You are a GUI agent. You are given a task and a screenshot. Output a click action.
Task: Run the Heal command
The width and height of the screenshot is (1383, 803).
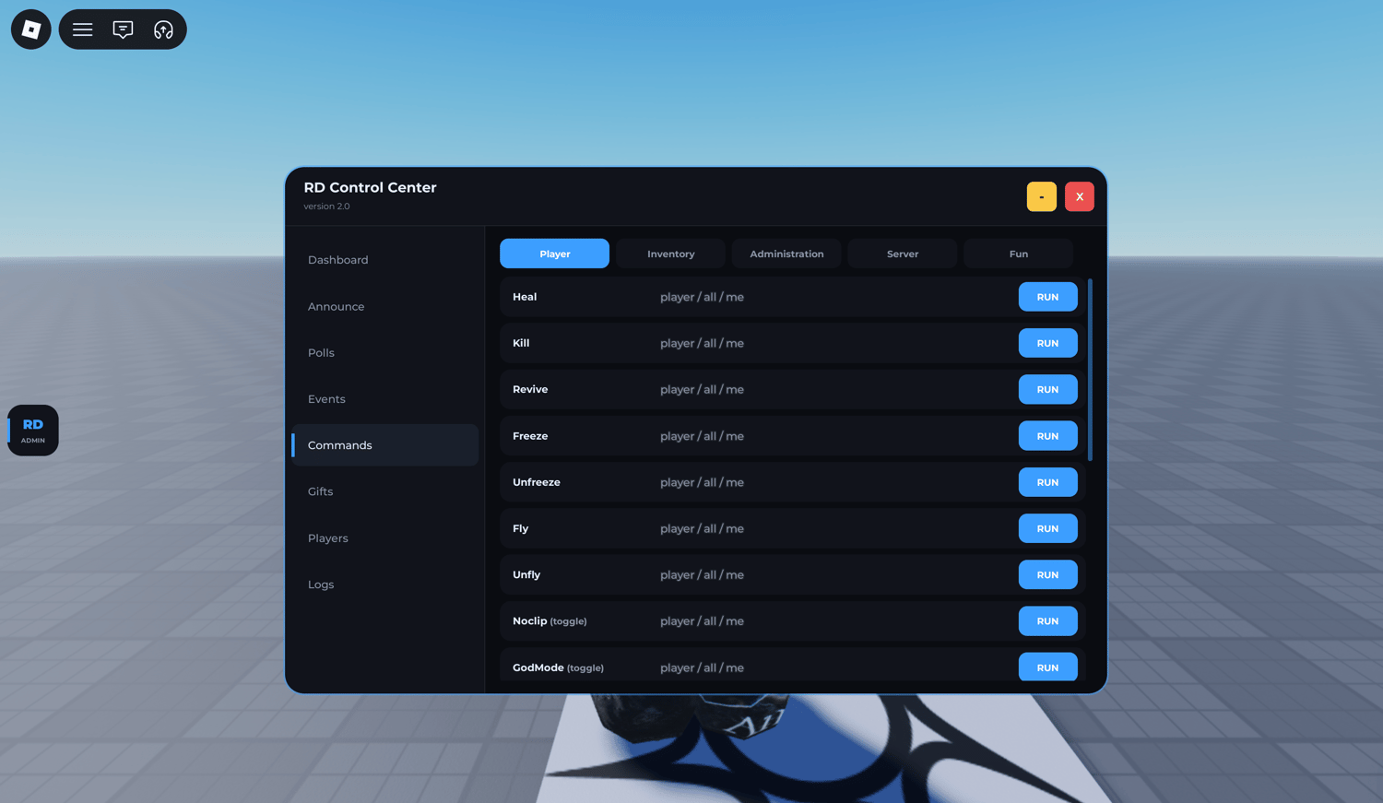click(x=1047, y=297)
